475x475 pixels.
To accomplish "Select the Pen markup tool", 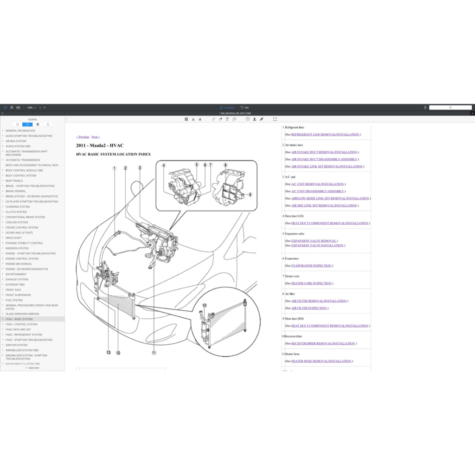I will 213,119.
